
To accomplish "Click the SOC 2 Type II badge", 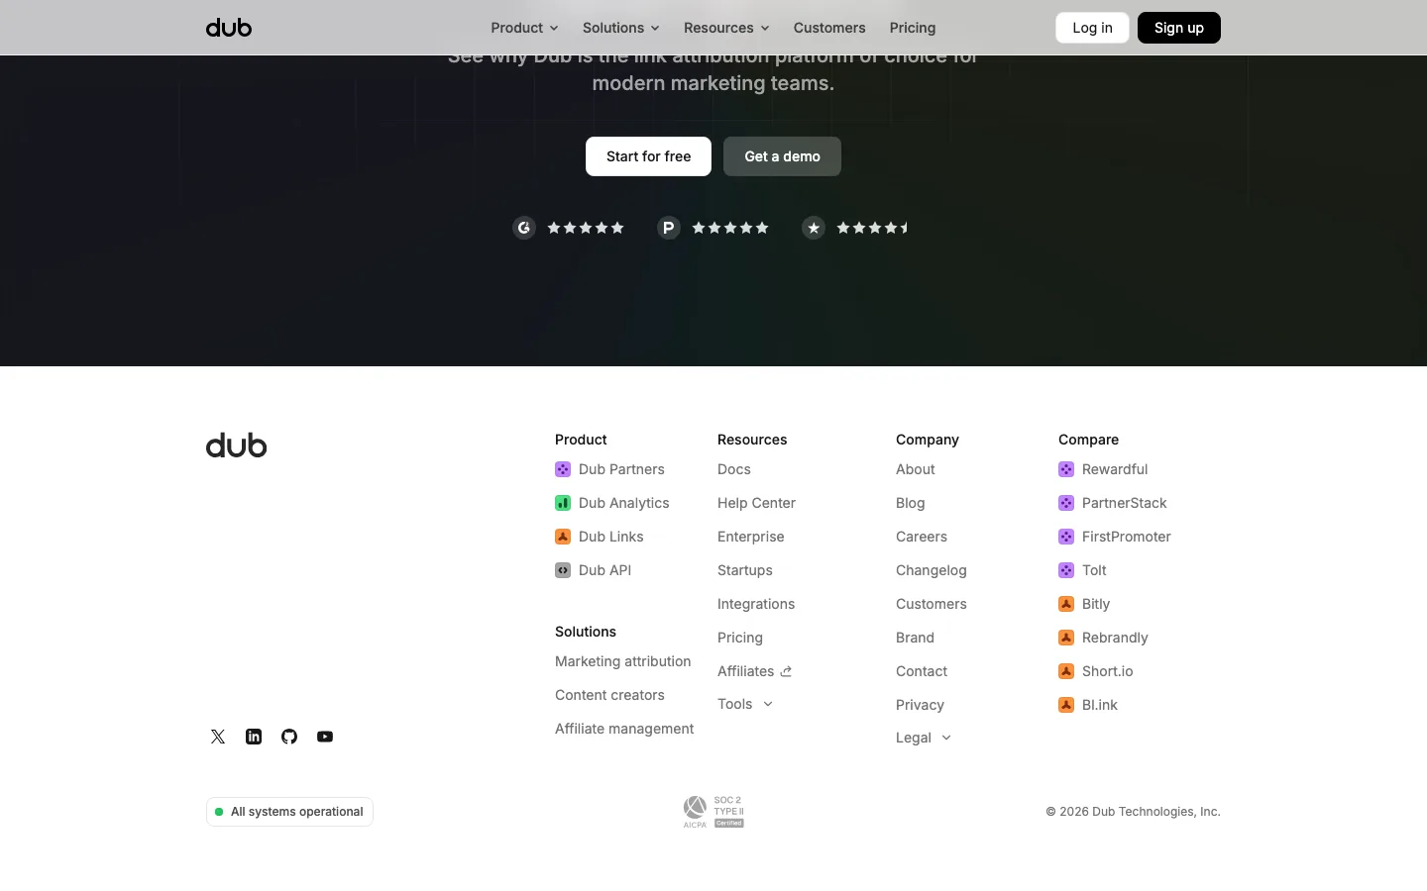I will (713, 812).
